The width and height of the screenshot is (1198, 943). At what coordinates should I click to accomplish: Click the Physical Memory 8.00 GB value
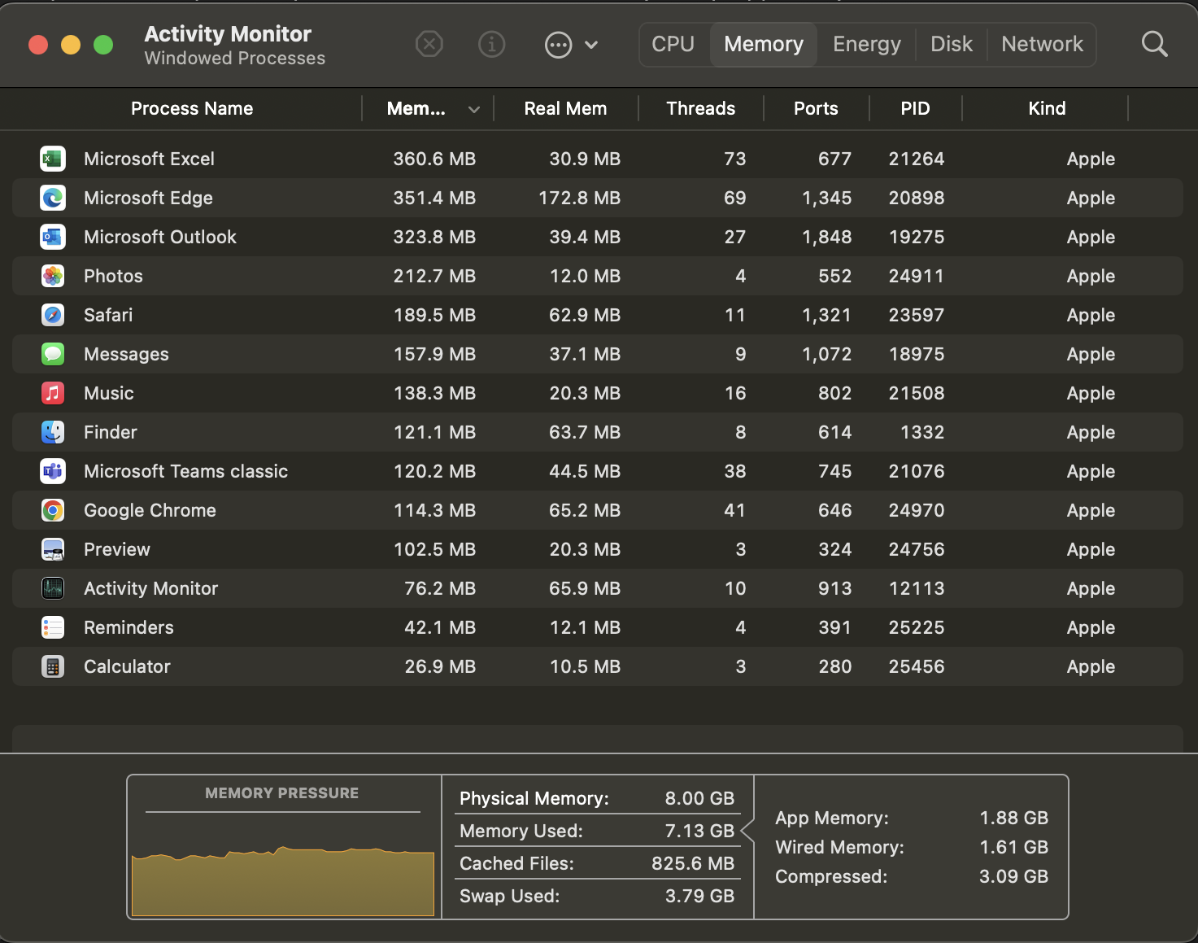[699, 798]
